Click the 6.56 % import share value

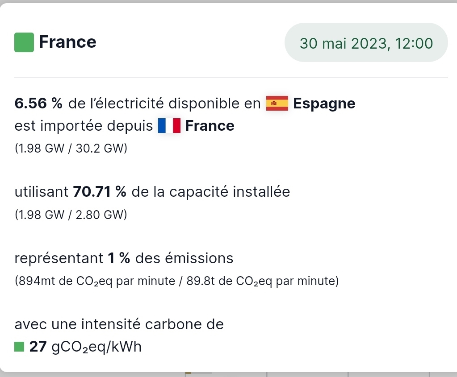[x=38, y=104]
